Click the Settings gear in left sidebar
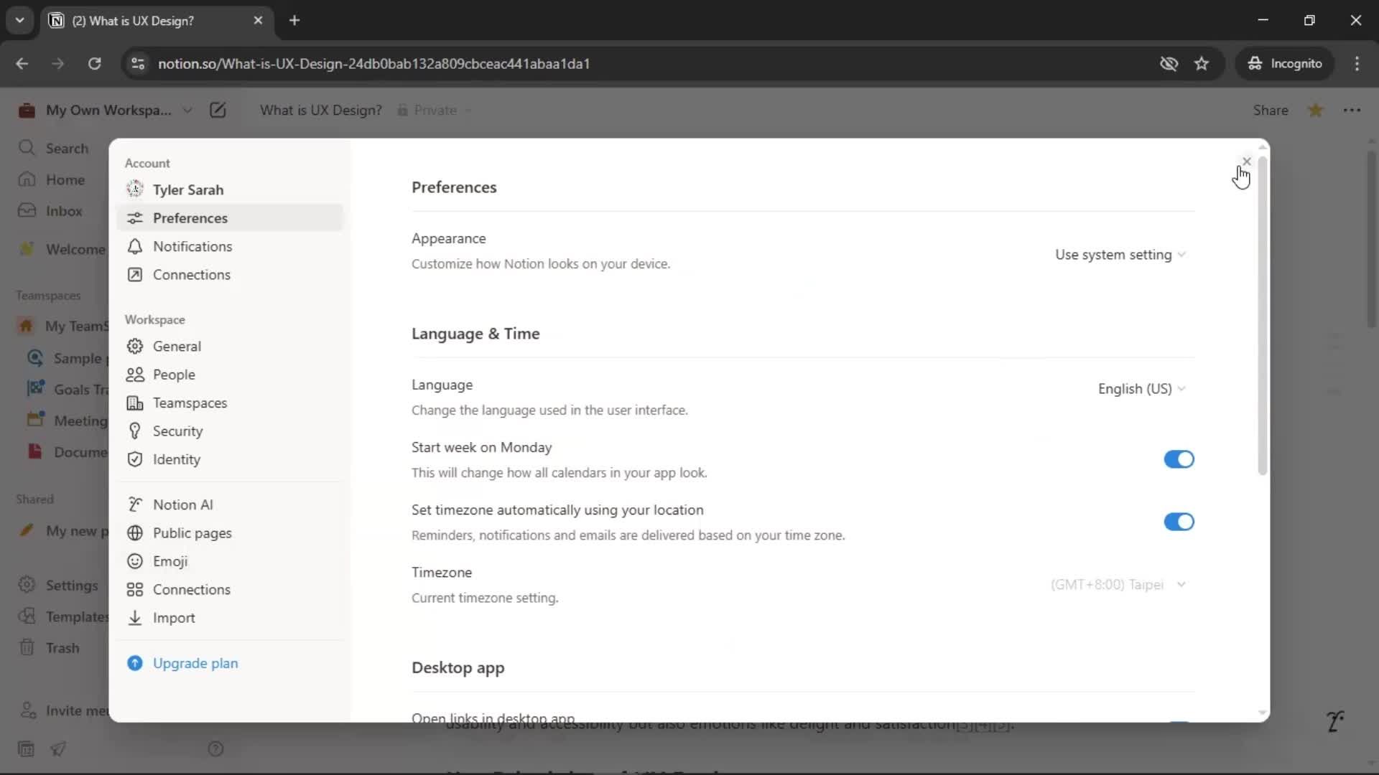Screen dimensions: 1379x775 tap(27, 585)
